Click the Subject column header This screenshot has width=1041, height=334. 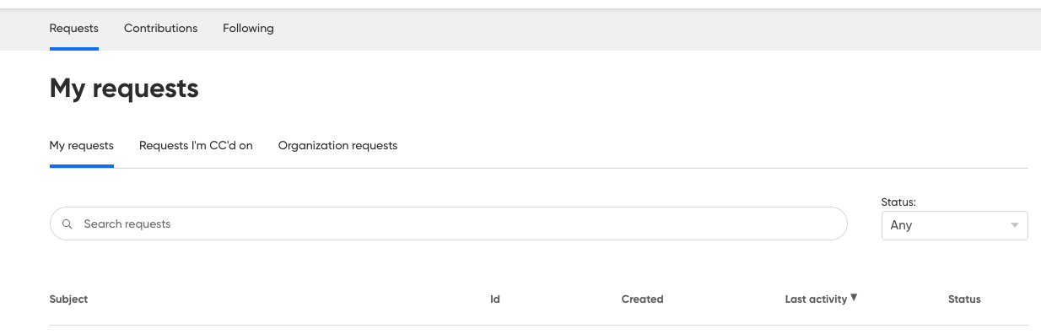[69, 299]
